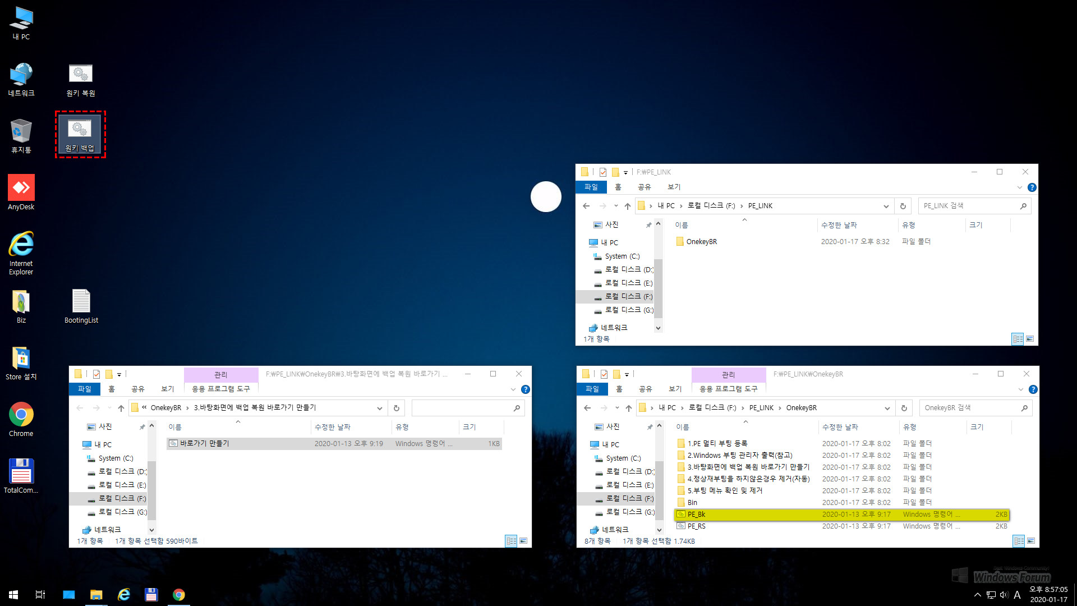This screenshot has height=606, width=1077.
Task: Open AnyDesk application icon
Action: tap(22, 187)
